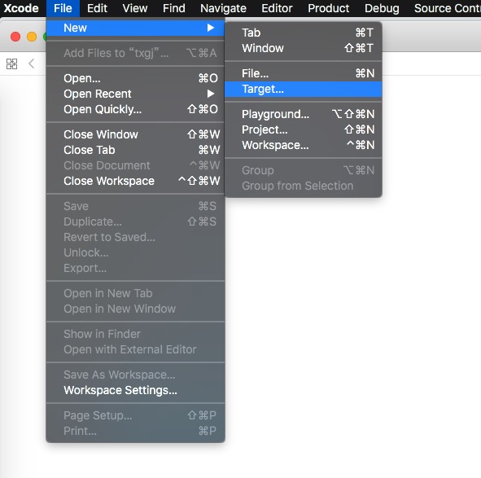Viewport: 481px width, 478px height.
Task: Select Project... in New submenu
Action: (303, 129)
